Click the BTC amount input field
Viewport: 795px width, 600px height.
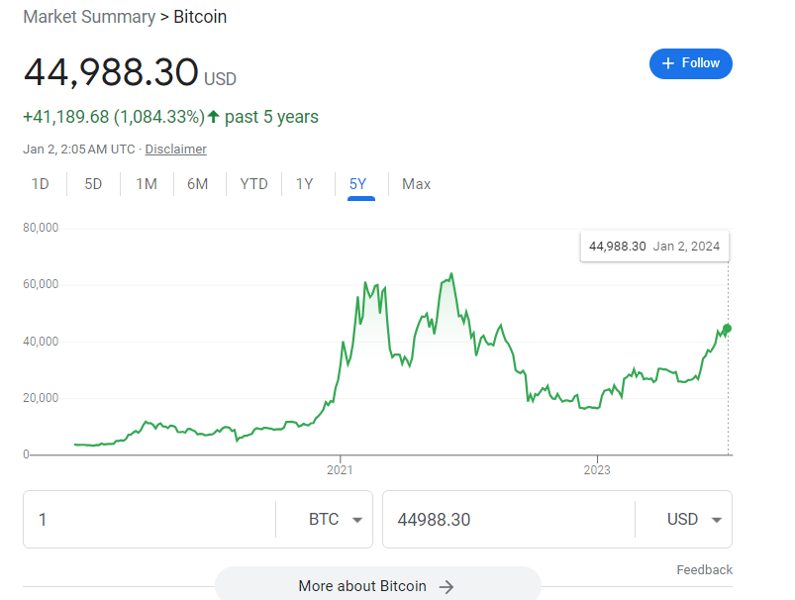coord(149,520)
